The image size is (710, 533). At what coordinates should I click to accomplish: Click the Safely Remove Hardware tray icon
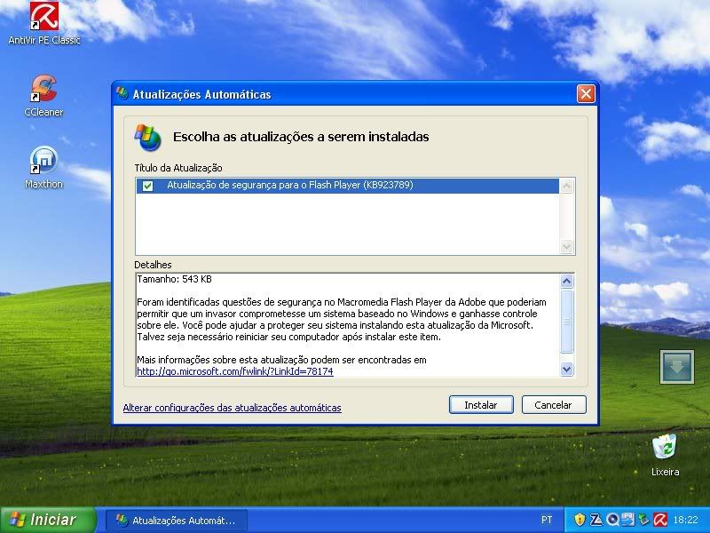pyautogui.click(x=643, y=520)
